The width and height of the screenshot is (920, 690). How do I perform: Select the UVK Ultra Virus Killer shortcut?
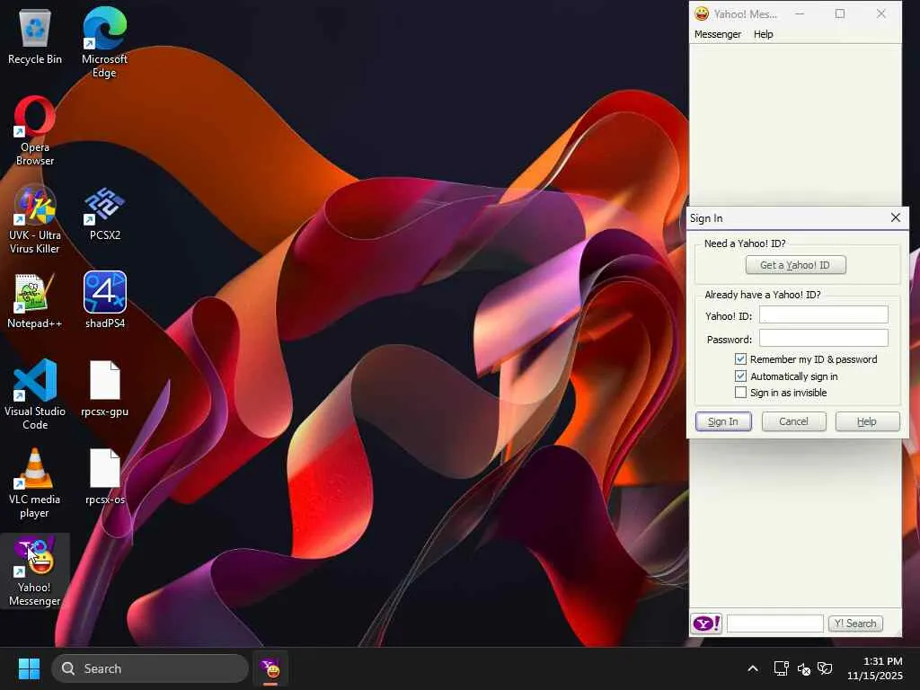point(35,218)
